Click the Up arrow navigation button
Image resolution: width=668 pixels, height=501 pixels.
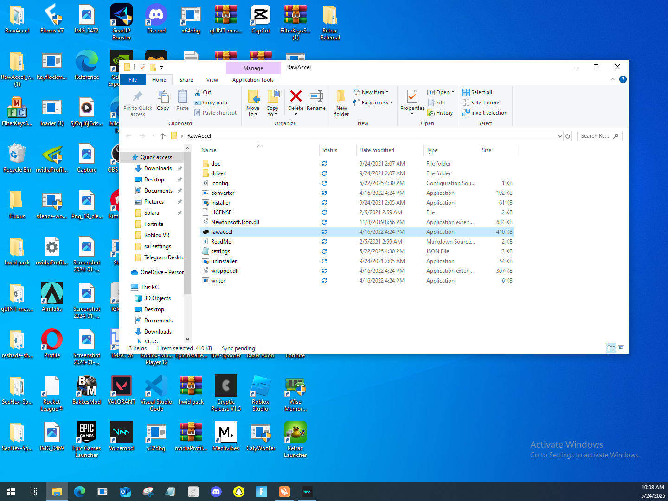162,136
